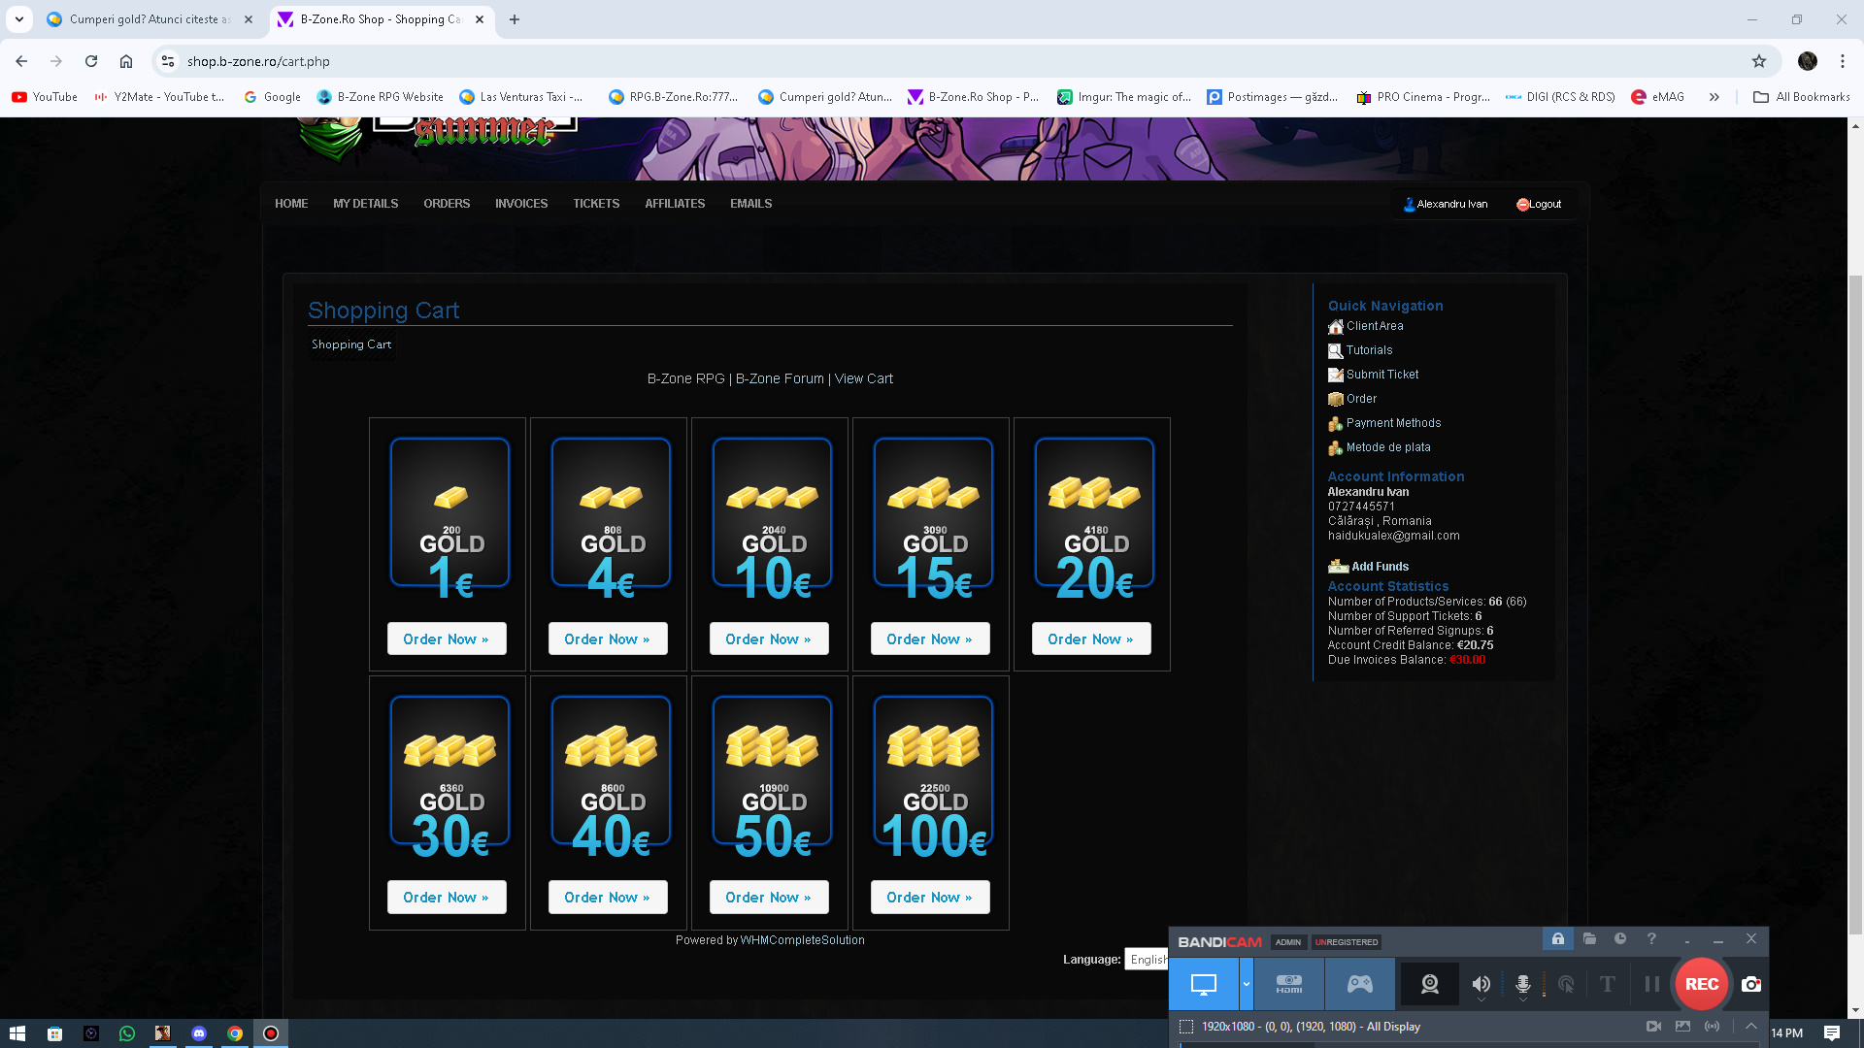Viewport: 1864px width, 1048px height.
Task: Toggle the Bandicam text overlay T icon
Action: pos(1608,984)
